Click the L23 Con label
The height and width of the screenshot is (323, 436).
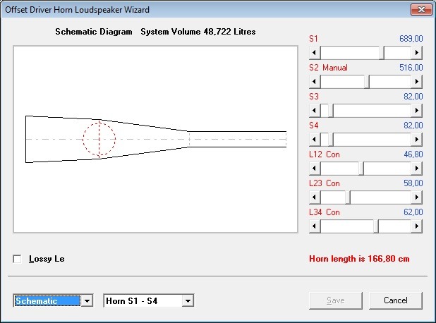pyautogui.click(x=325, y=183)
